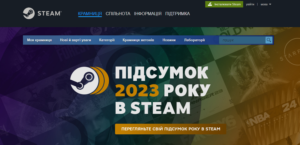Click the Steam logo in the header
Screen dimensions: 300x145
pos(42,13)
